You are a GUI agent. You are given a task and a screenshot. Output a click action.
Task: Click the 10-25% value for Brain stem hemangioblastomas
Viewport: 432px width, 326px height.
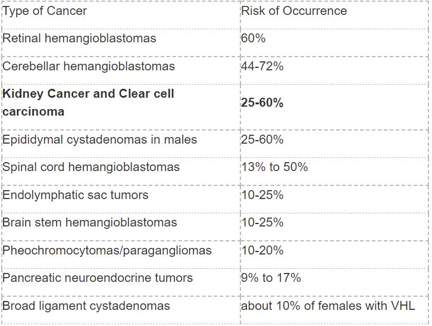[262, 222]
